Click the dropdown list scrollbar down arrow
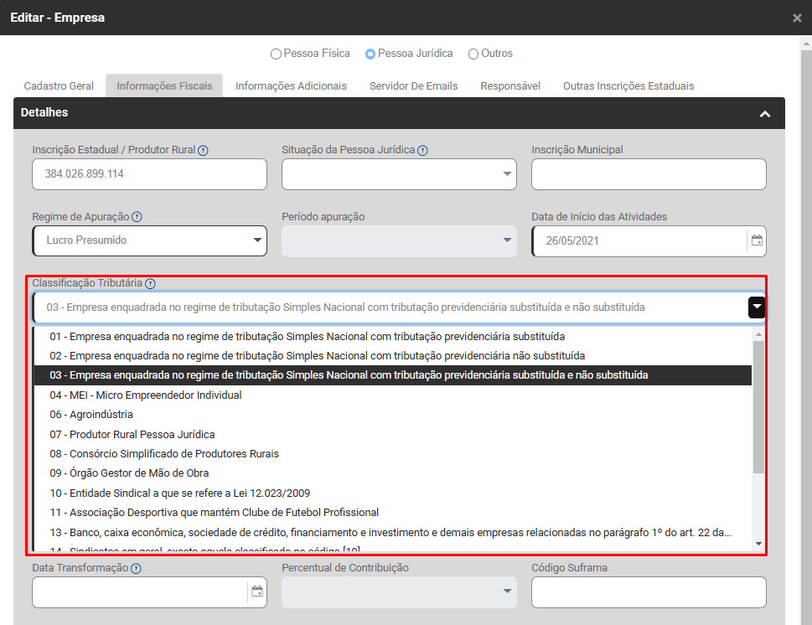The height and width of the screenshot is (625, 812). (x=758, y=544)
